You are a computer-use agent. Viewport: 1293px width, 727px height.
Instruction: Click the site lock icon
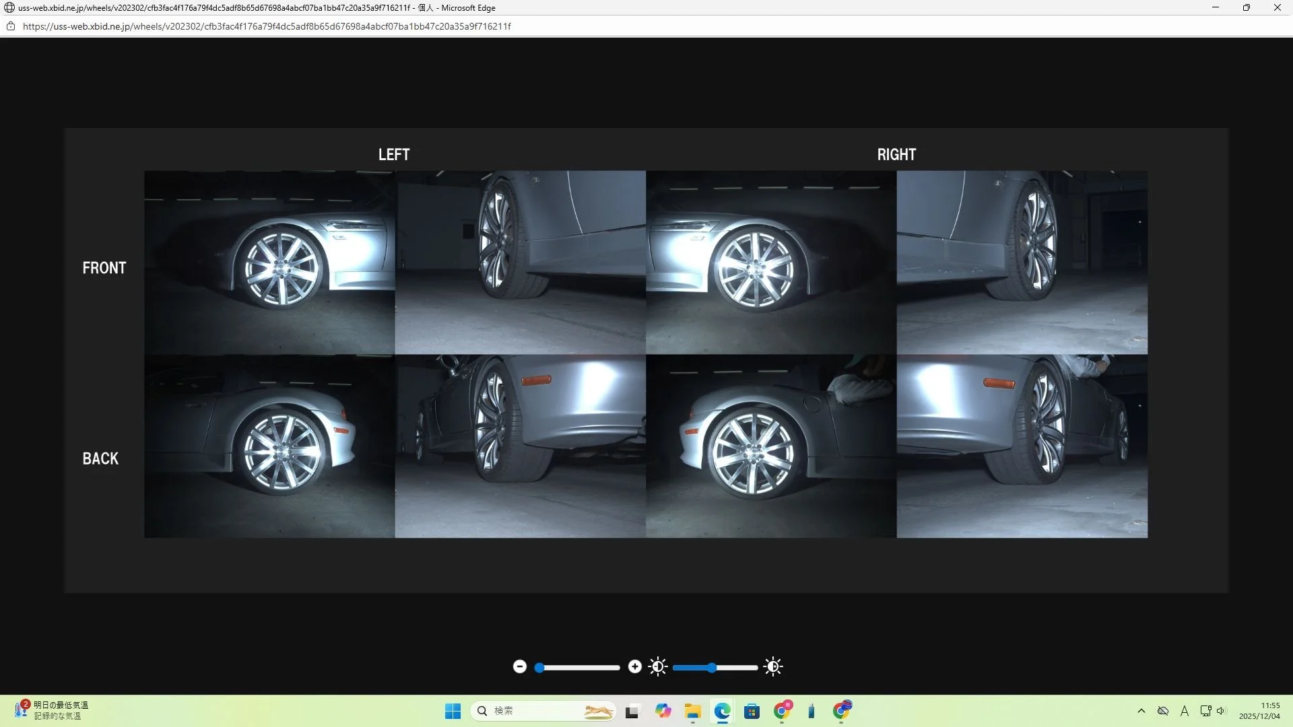pos(11,26)
